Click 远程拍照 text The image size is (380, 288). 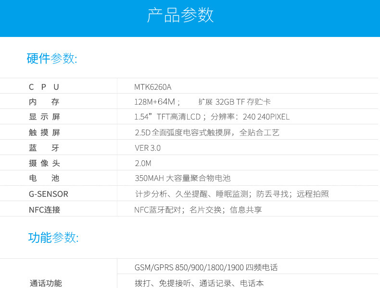coord(313,194)
